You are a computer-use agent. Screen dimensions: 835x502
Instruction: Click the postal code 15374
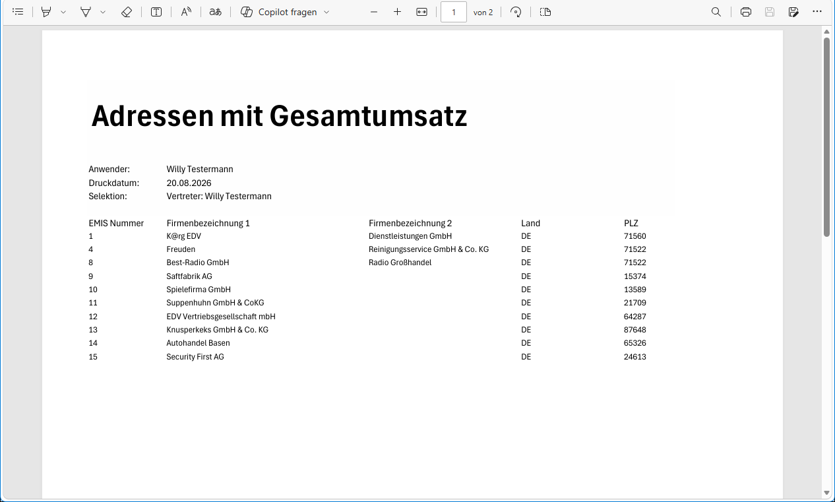click(x=635, y=276)
